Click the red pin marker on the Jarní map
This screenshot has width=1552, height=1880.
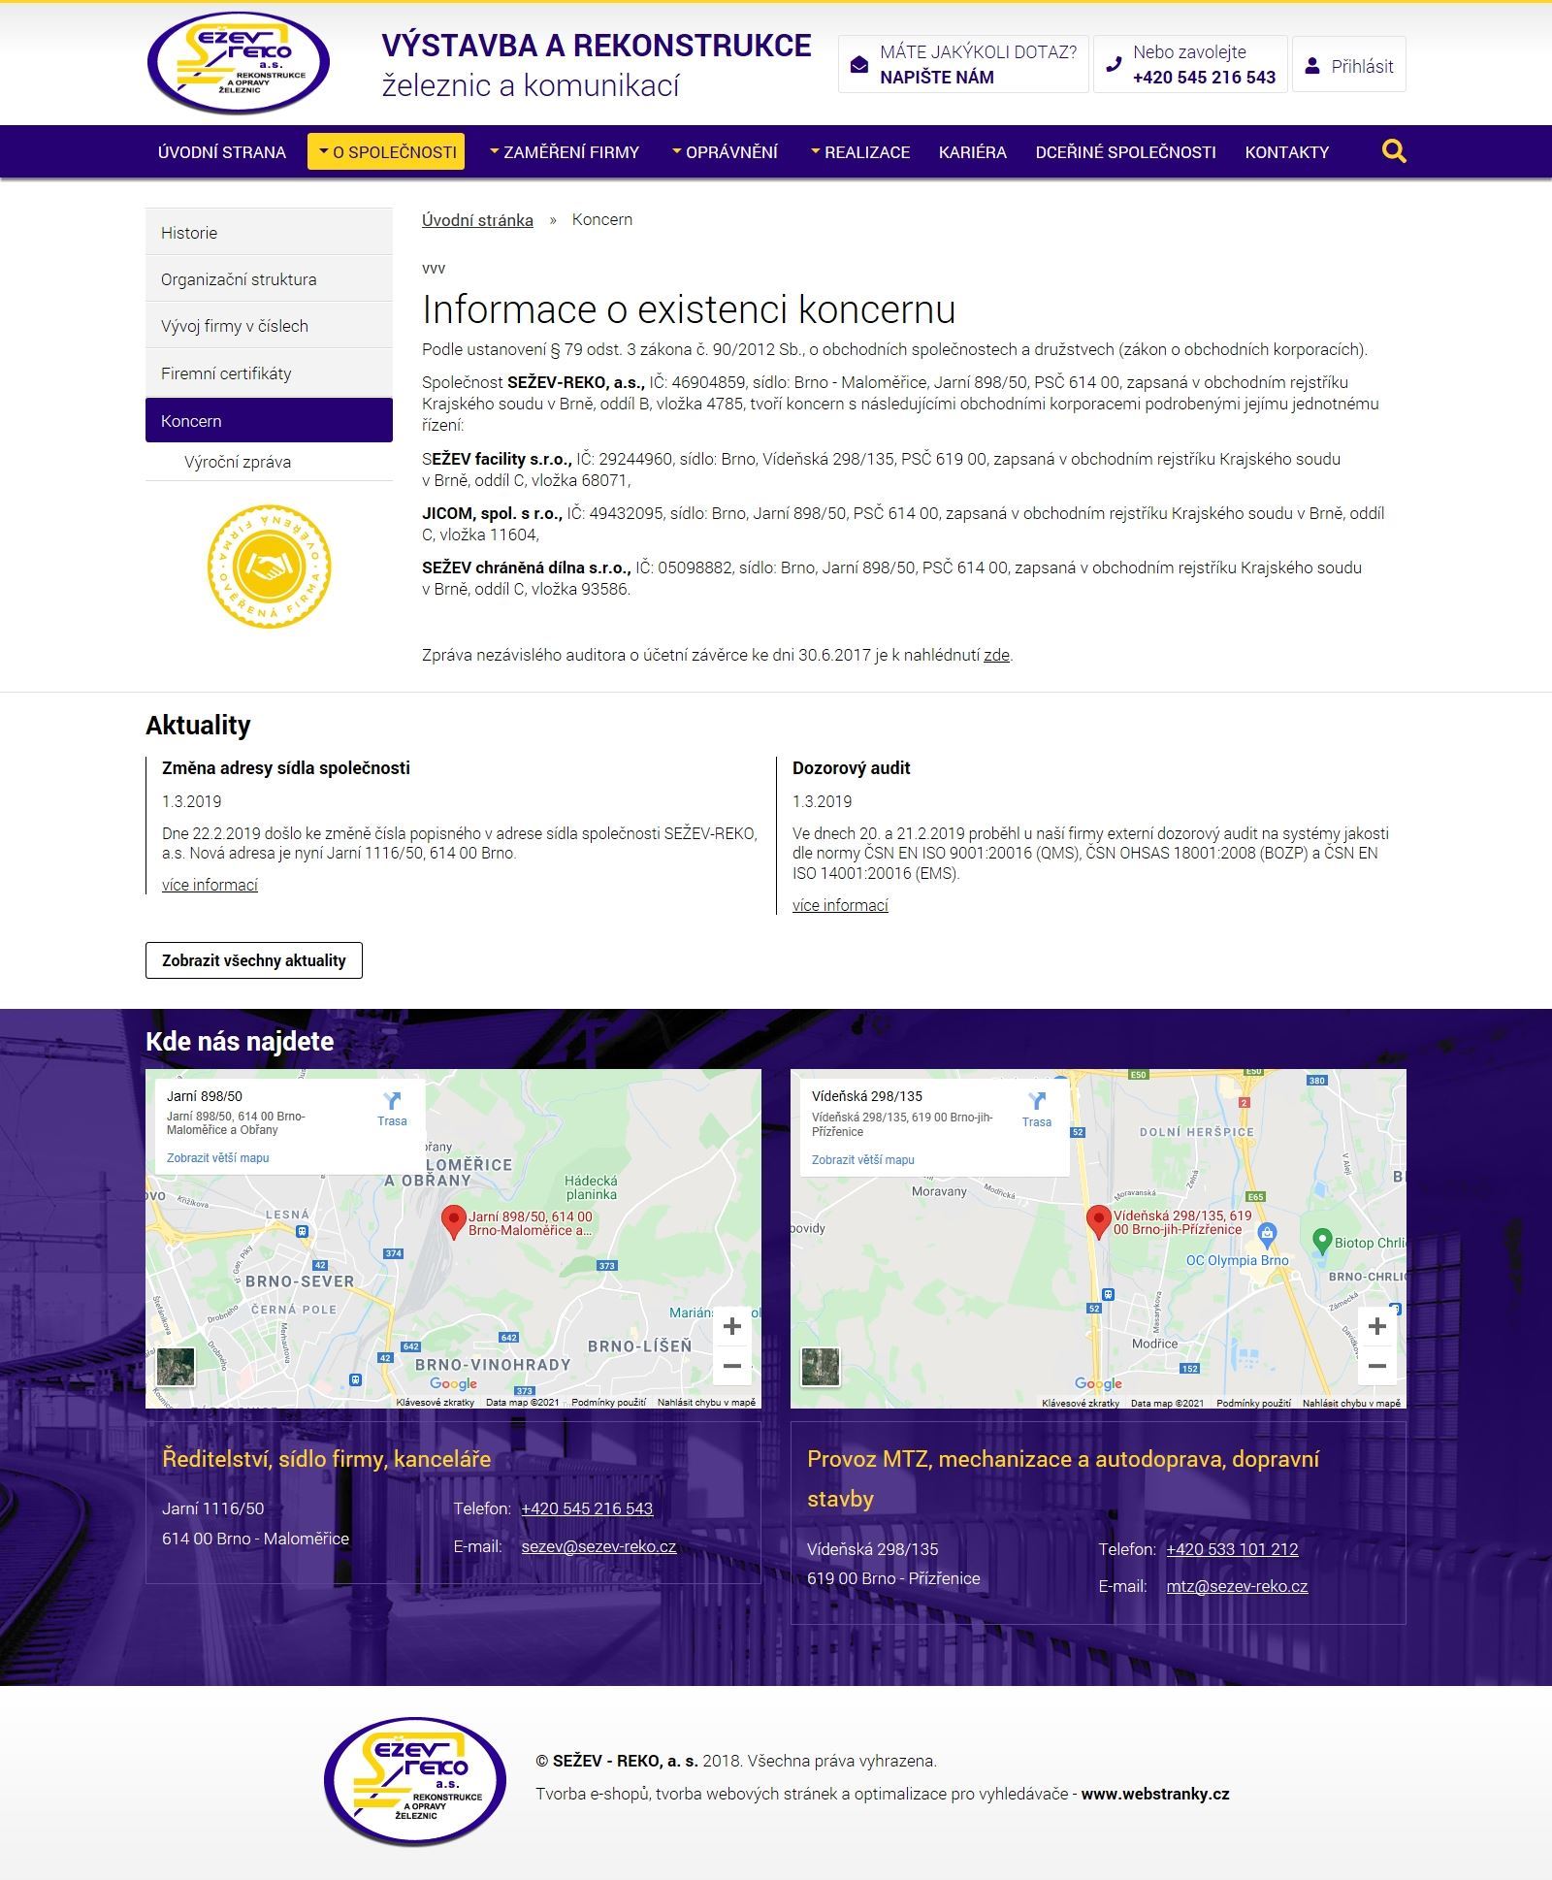[453, 1222]
